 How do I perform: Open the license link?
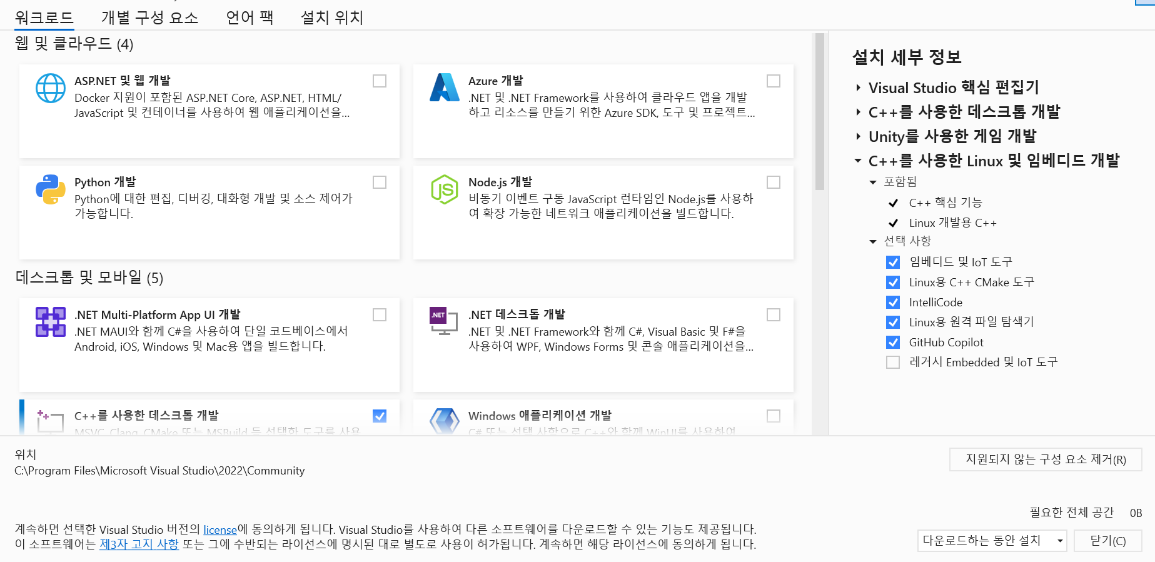click(220, 530)
